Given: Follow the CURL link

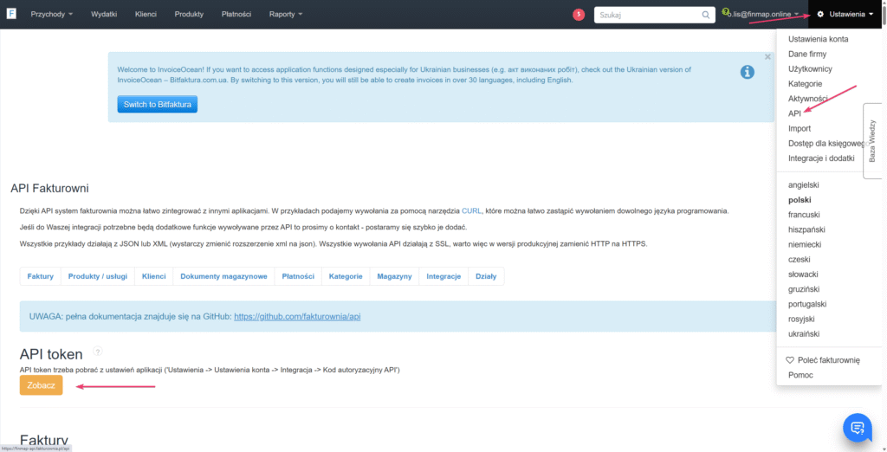Looking at the screenshot, I should pyautogui.click(x=471, y=211).
